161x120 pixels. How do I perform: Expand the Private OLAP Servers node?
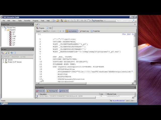click(x=3, y=62)
